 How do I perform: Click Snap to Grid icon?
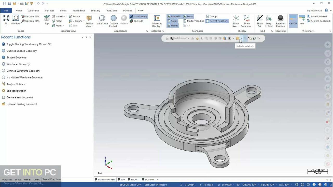tap(268, 21)
